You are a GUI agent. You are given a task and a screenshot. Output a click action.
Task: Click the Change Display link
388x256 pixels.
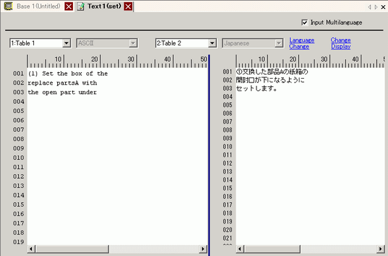340,43
